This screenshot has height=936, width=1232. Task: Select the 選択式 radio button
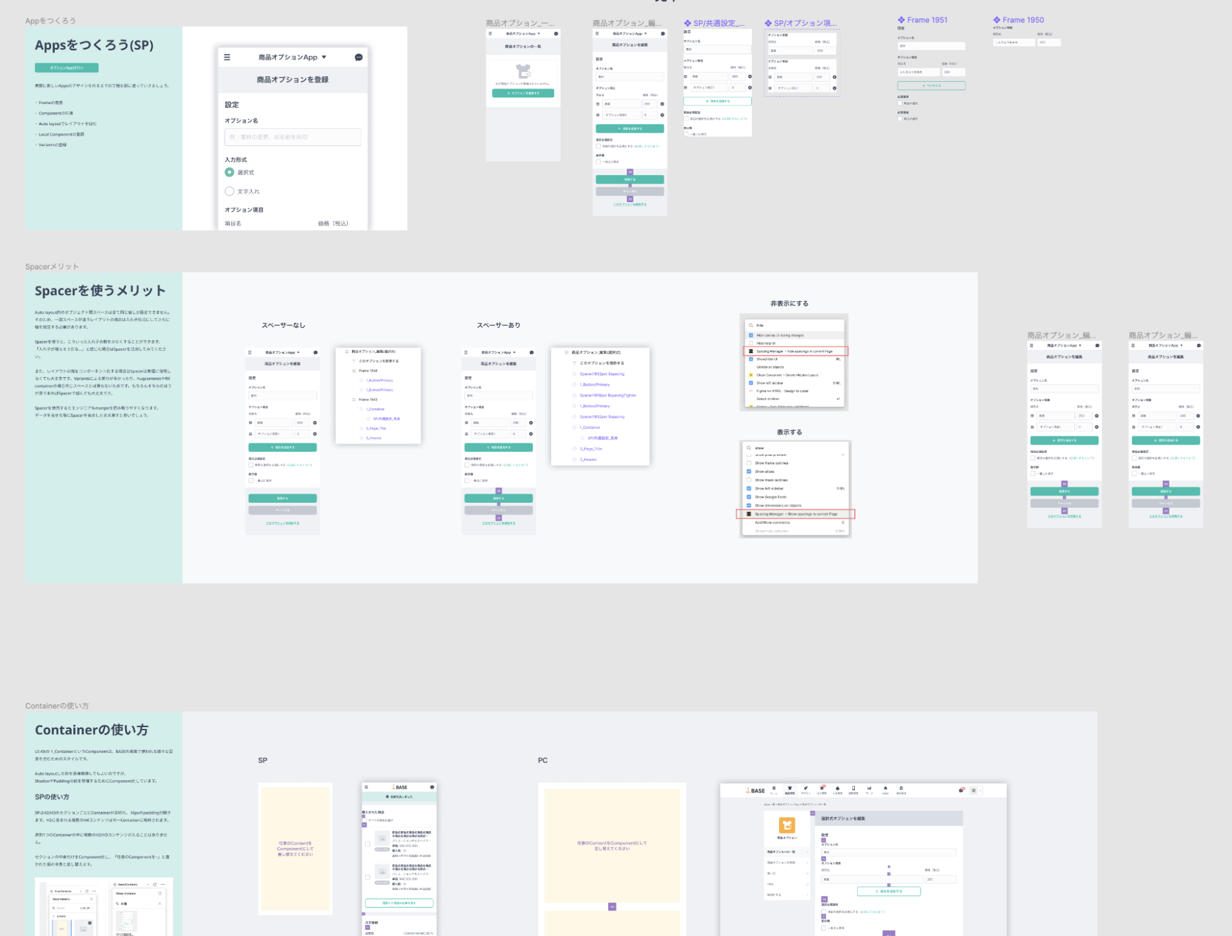point(229,173)
